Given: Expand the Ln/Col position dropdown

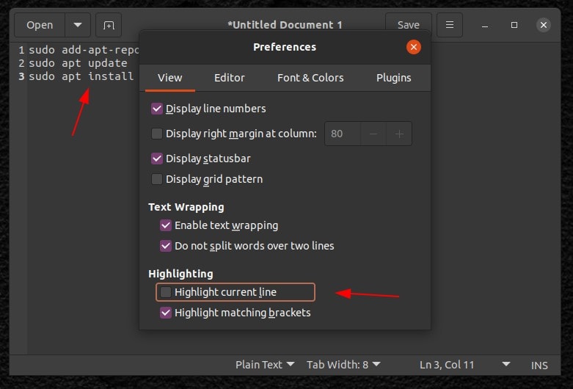Looking at the screenshot, I should tap(506, 364).
